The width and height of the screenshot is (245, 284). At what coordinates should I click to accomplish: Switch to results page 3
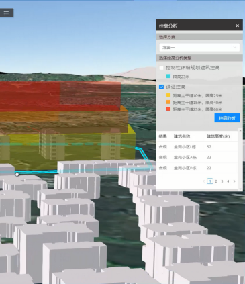pos(222,181)
